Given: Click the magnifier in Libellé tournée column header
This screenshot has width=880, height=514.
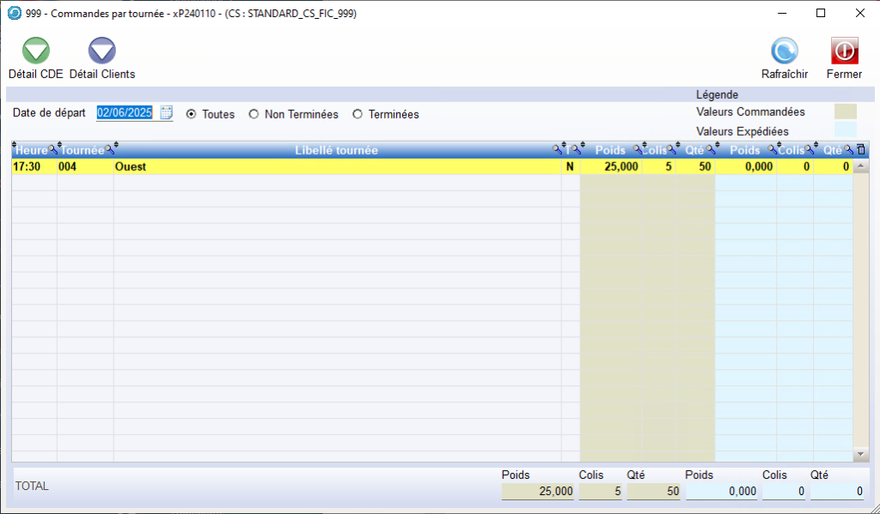Looking at the screenshot, I should 557,151.
